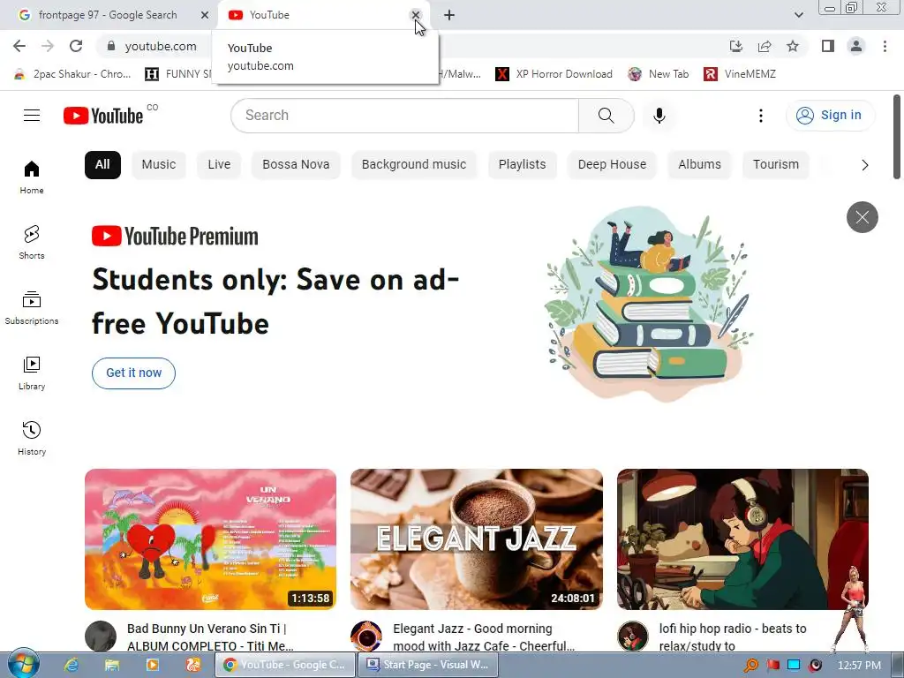Share this page icon
Viewport: 904px width, 678px height.
(765, 46)
